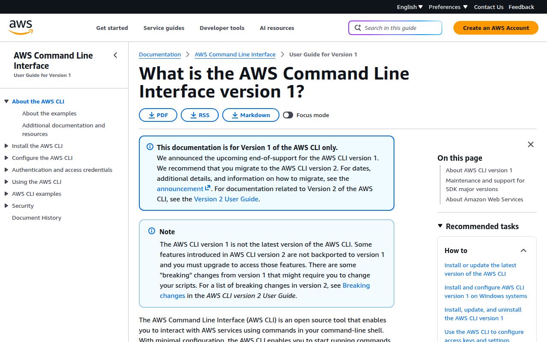Close the right side panel
The height and width of the screenshot is (342, 547).
(x=531, y=144)
